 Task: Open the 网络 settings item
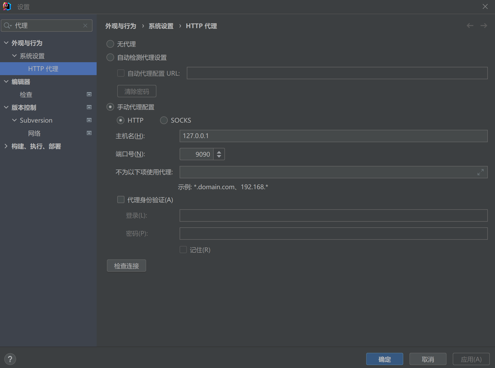(x=34, y=133)
